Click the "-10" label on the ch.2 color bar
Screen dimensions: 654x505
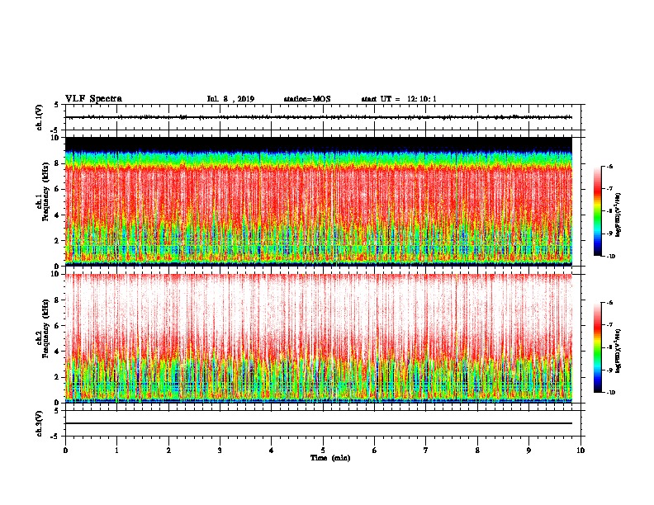(610, 393)
